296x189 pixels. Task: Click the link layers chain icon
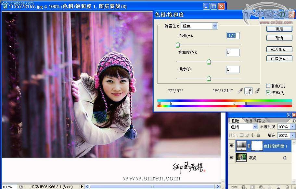pos(234,187)
